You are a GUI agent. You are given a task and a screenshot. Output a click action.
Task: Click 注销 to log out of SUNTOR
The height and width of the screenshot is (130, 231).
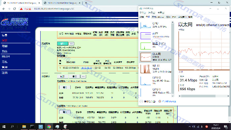pyautogui.click(x=5, y=73)
